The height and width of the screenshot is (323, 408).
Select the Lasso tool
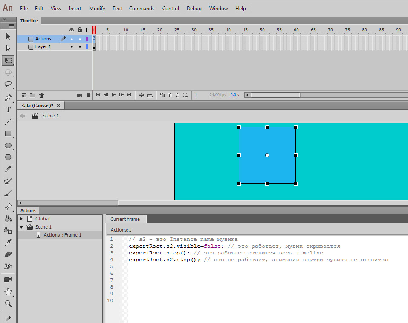[8, 84]
